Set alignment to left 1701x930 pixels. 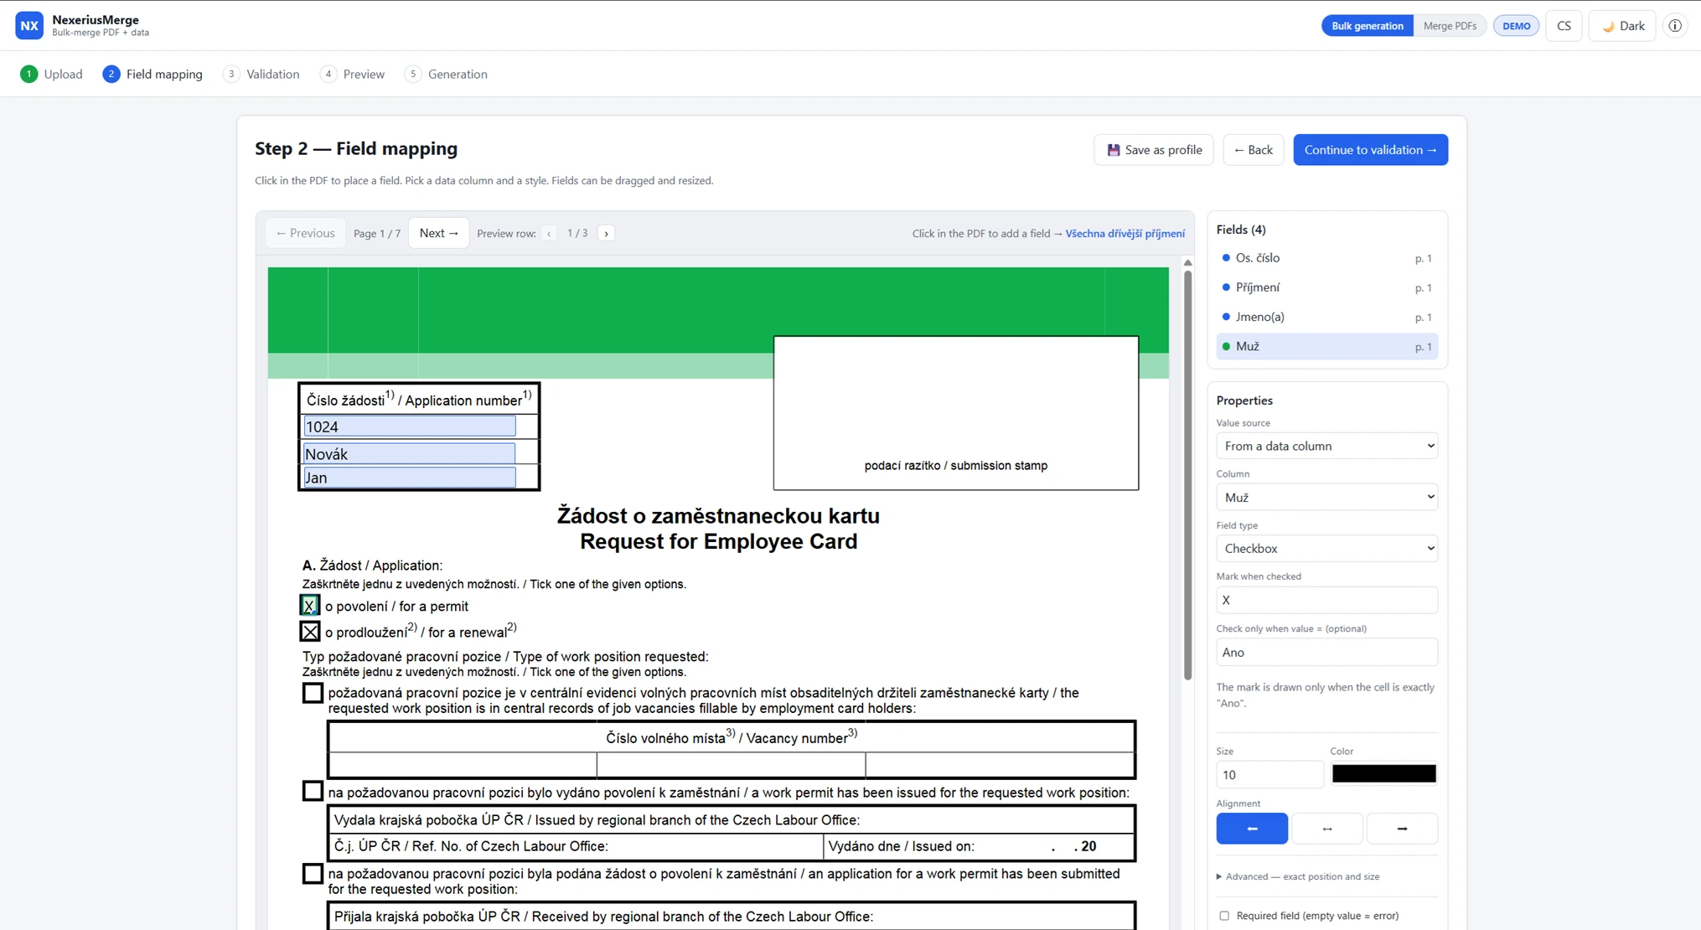[x=1252, y=829]
